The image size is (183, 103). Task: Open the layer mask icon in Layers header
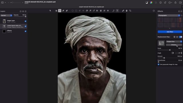click(x=23, y=11)
